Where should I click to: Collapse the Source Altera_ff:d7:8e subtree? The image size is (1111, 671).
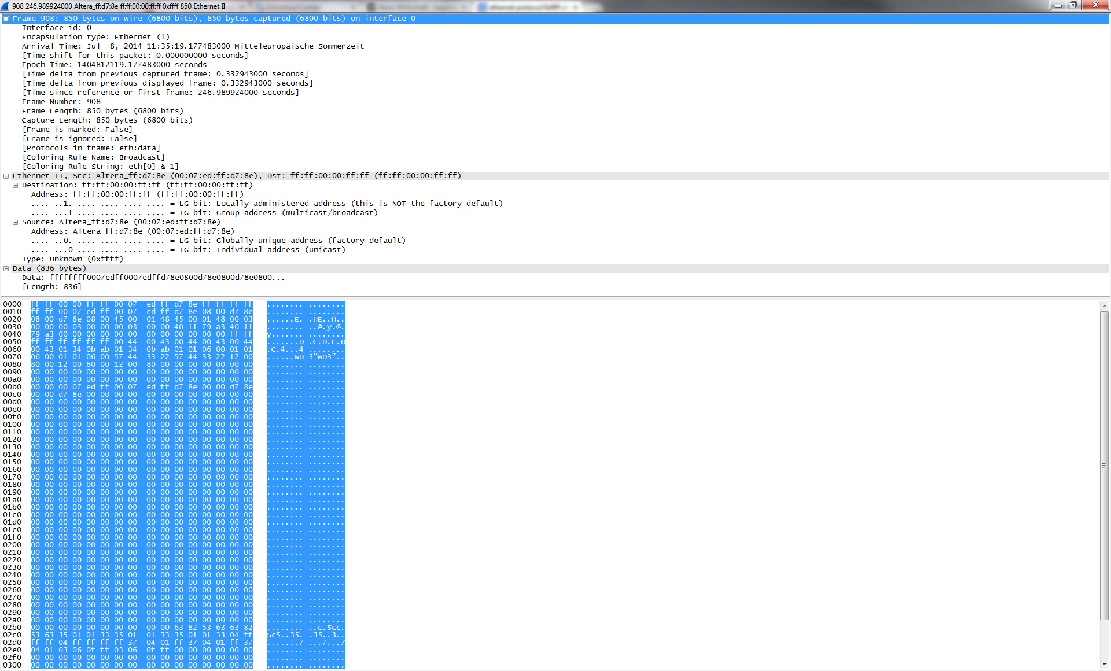click(15, 222)
